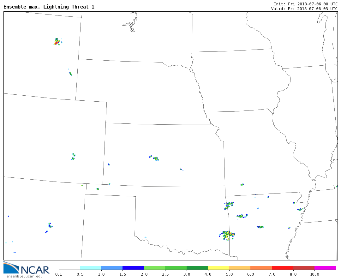
Task: Click the 5.0 label on the color scale
Action: point(229,274)
